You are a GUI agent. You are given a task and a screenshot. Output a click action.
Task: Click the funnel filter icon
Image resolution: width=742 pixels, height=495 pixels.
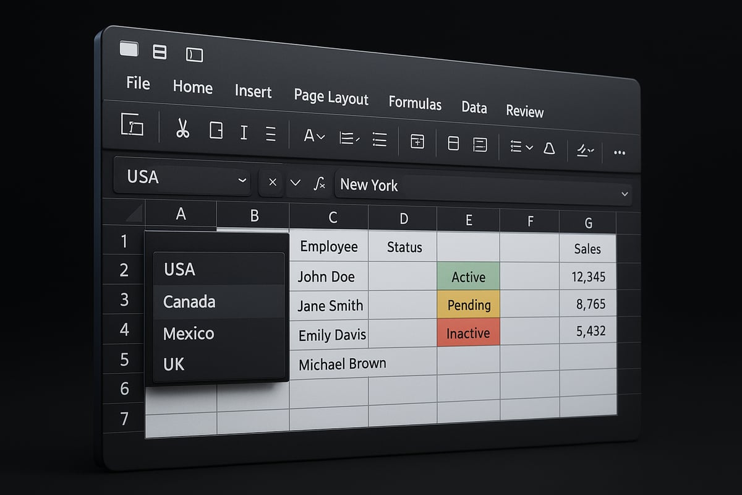[x=549, y=148]
